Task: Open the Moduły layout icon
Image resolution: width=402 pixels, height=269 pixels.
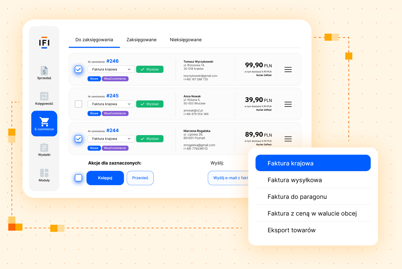Action: click(x=44, y=173)
